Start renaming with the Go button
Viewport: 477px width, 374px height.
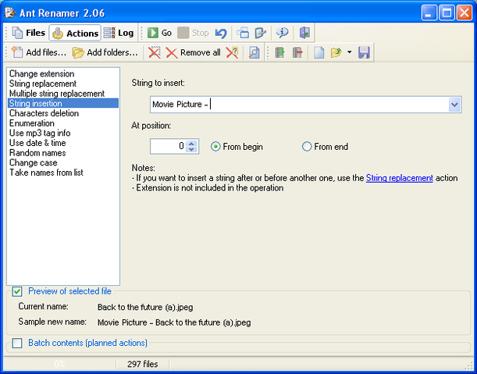[159, 33]
